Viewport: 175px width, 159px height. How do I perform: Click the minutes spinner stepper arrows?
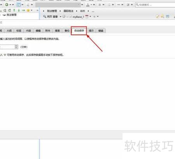click(x=16, y=47)
